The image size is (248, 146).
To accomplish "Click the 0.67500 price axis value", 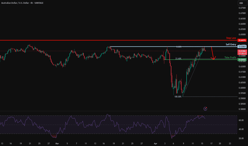I will coord(242,8).
